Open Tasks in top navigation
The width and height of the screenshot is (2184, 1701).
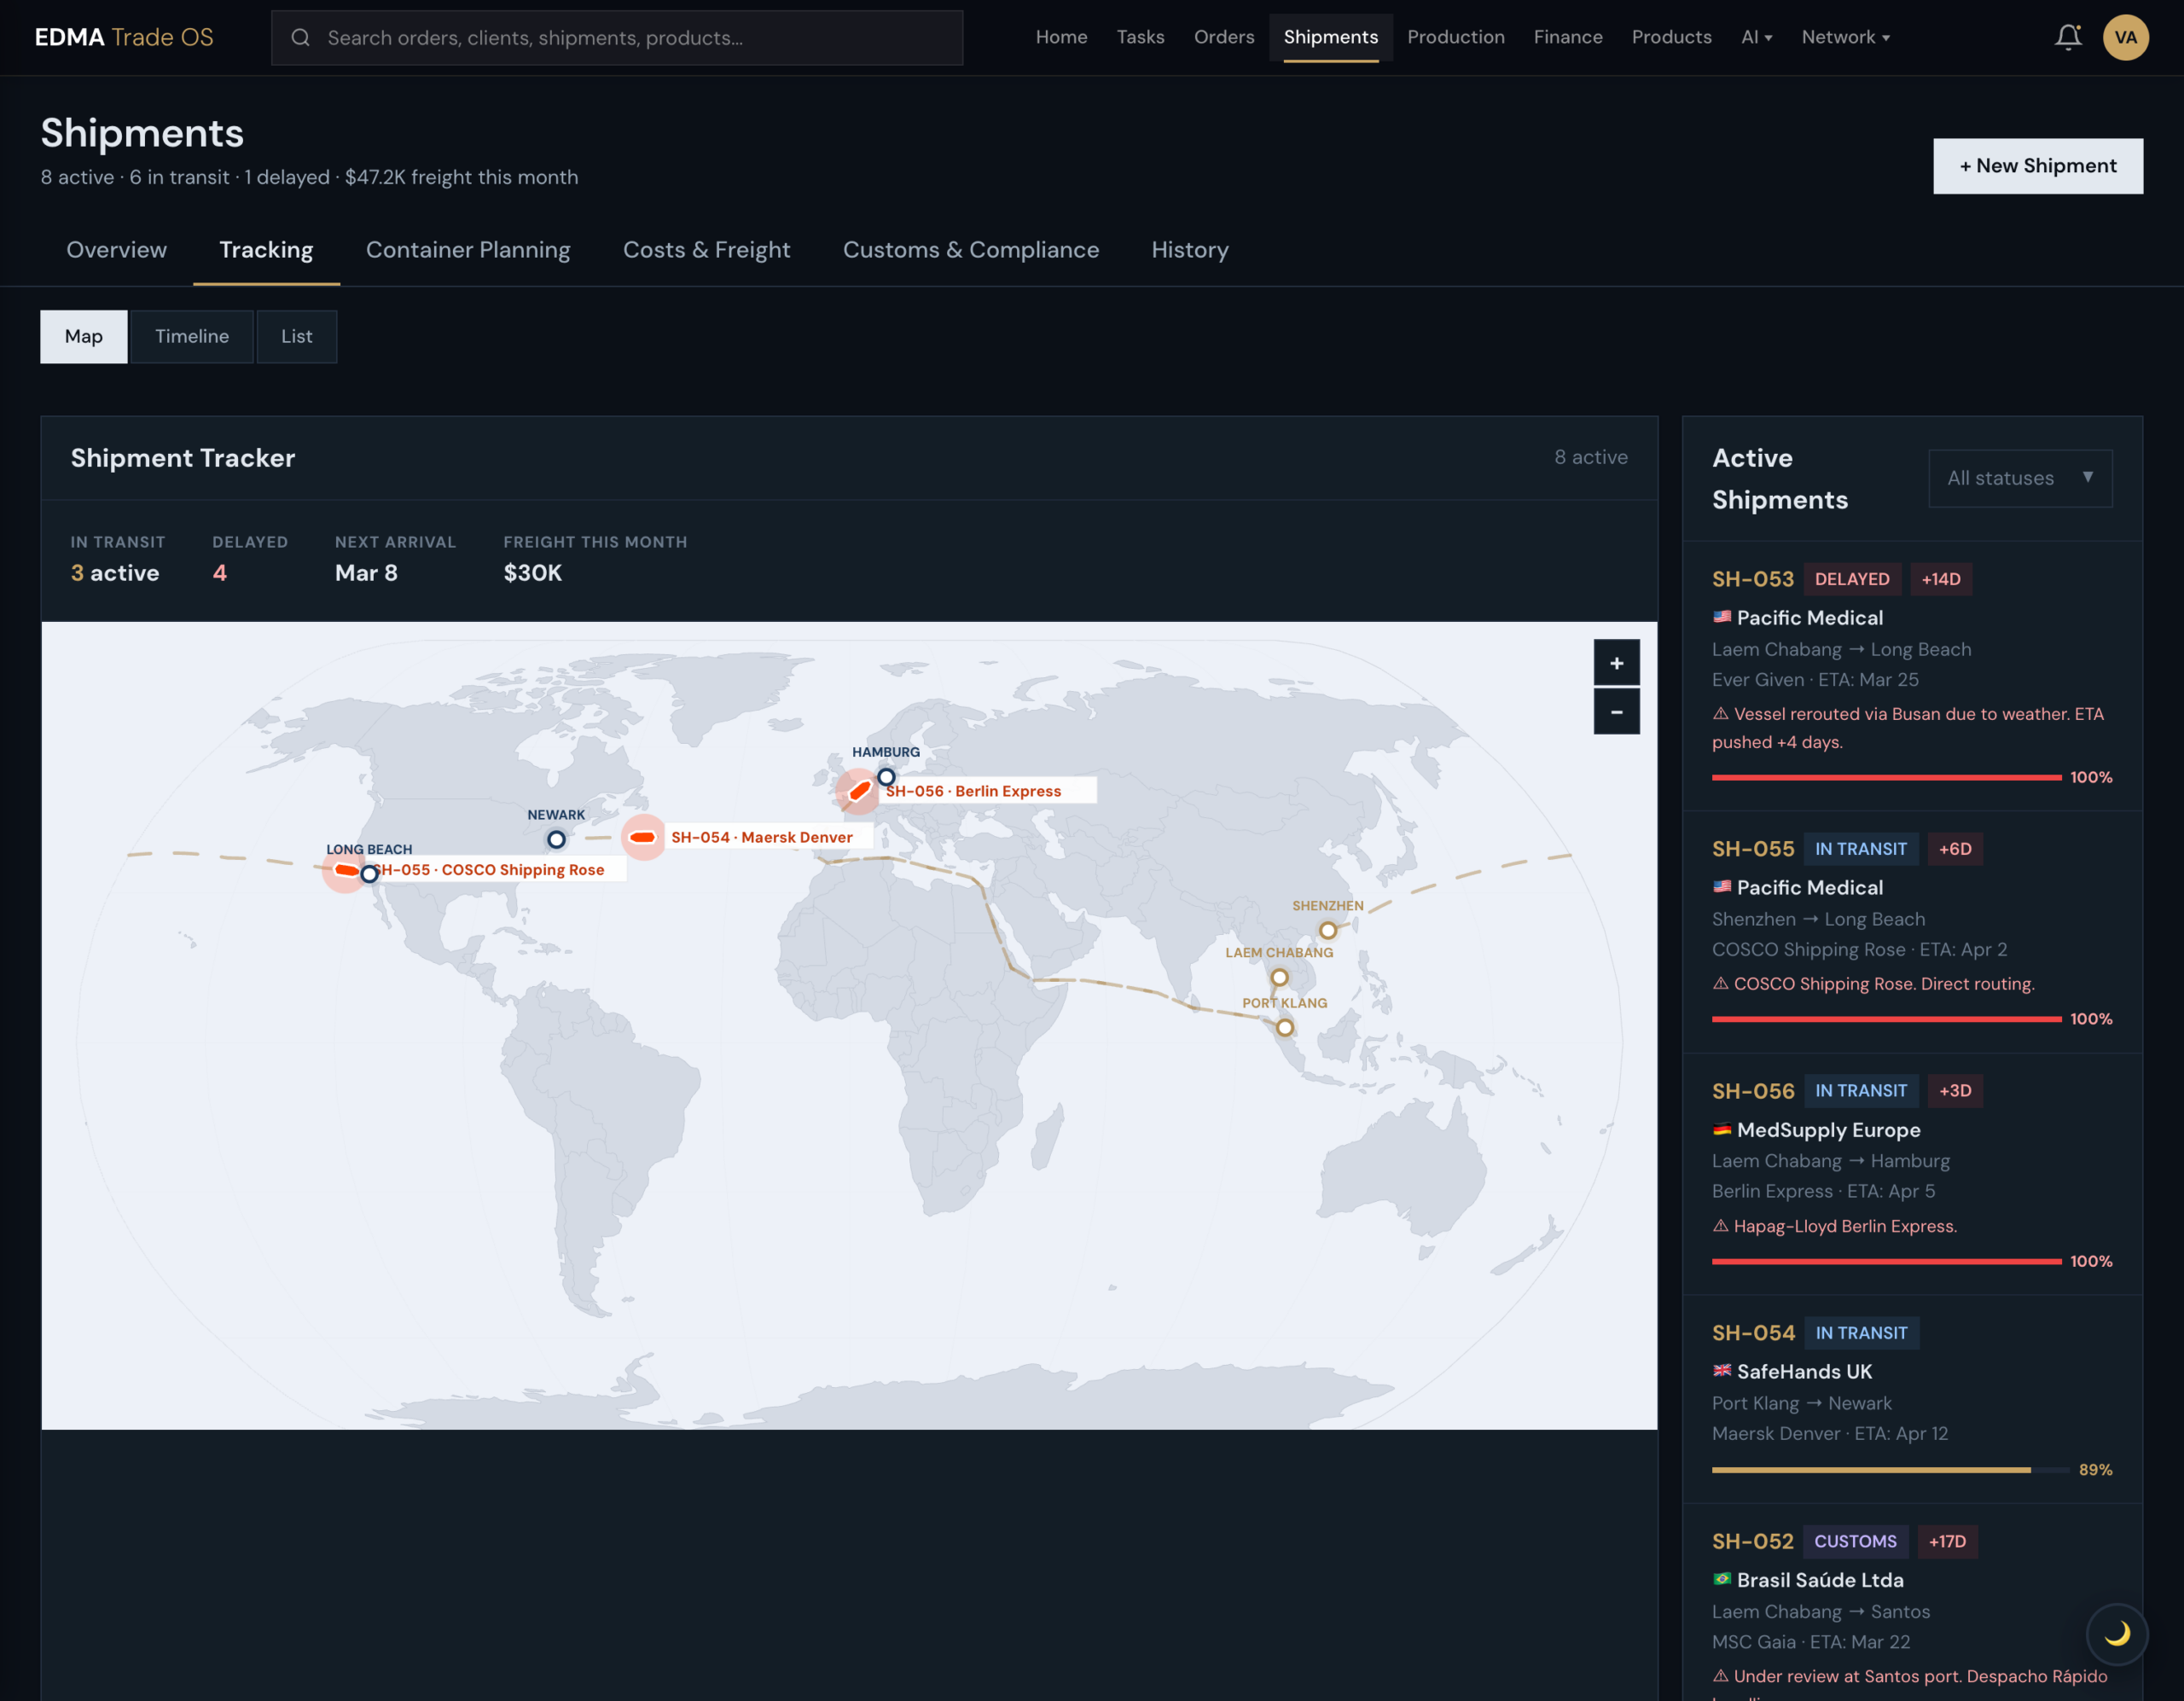[1140, 37]
